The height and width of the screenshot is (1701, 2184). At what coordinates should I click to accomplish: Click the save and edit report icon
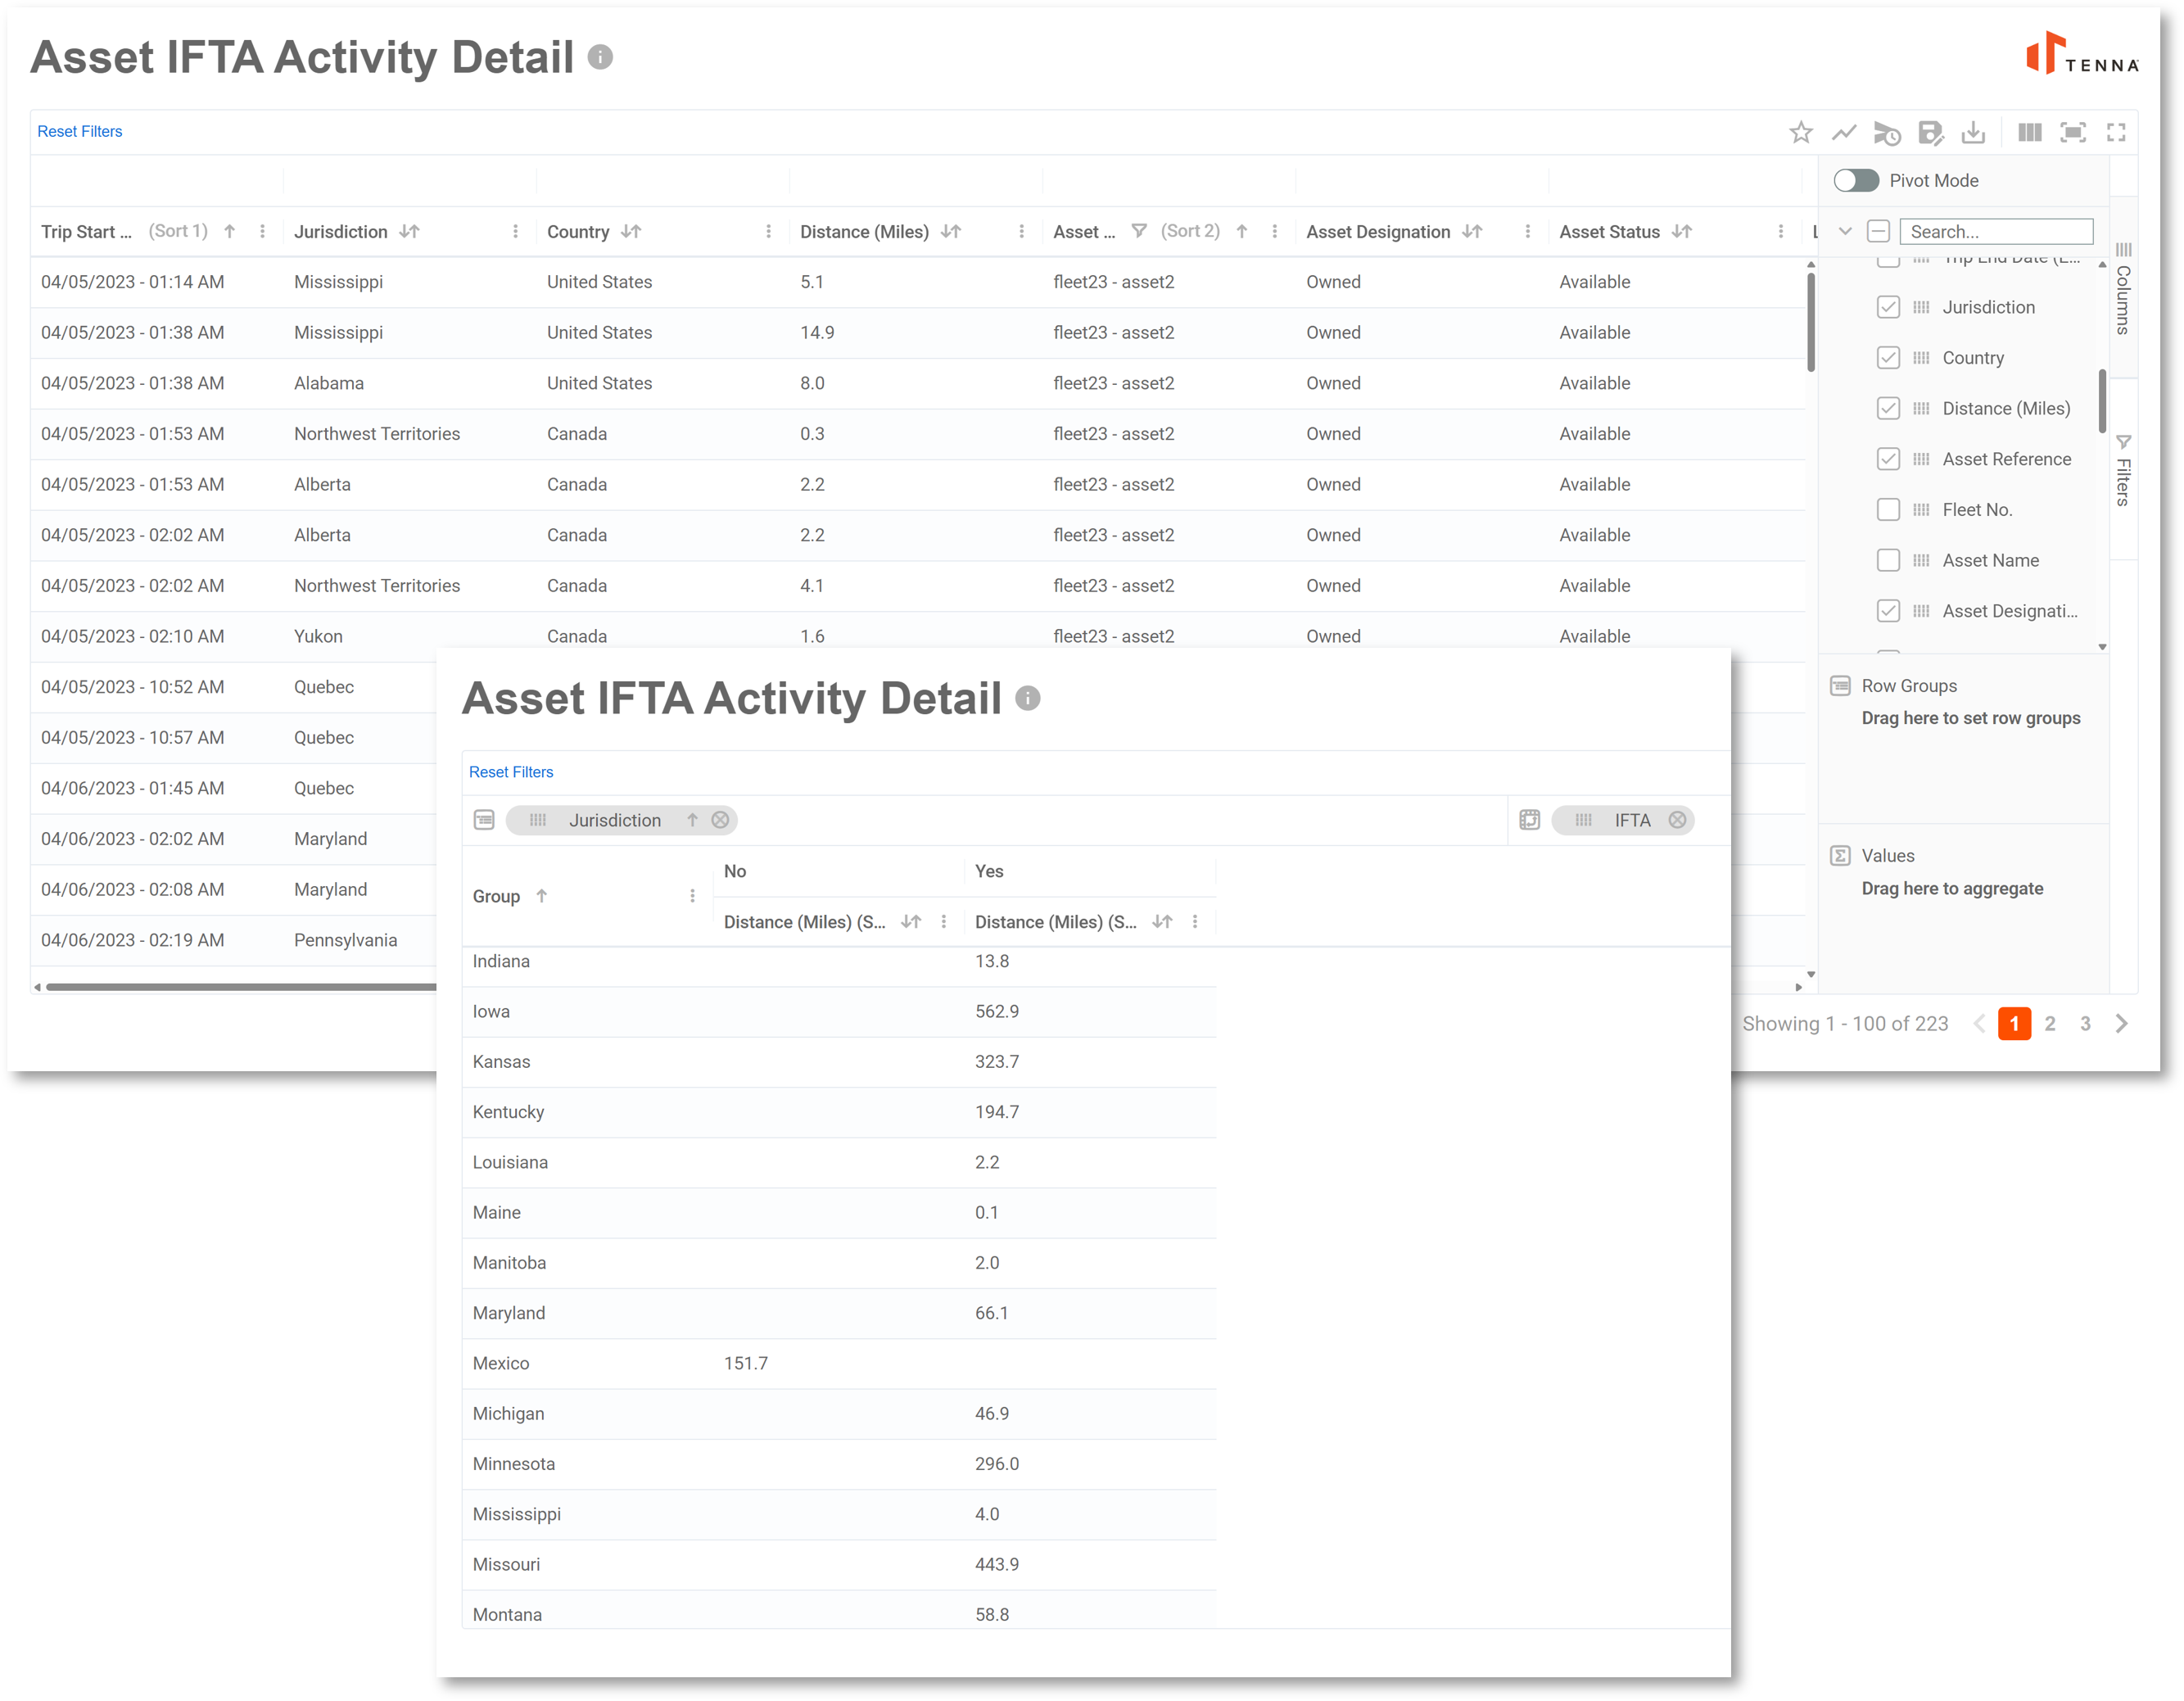click(1930, 132)
